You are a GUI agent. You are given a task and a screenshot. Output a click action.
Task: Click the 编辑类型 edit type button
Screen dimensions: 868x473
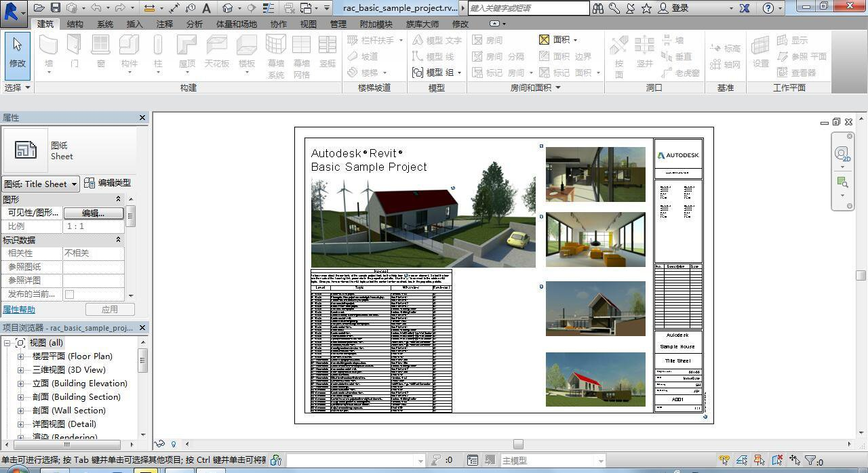click(x=107, y=183)
